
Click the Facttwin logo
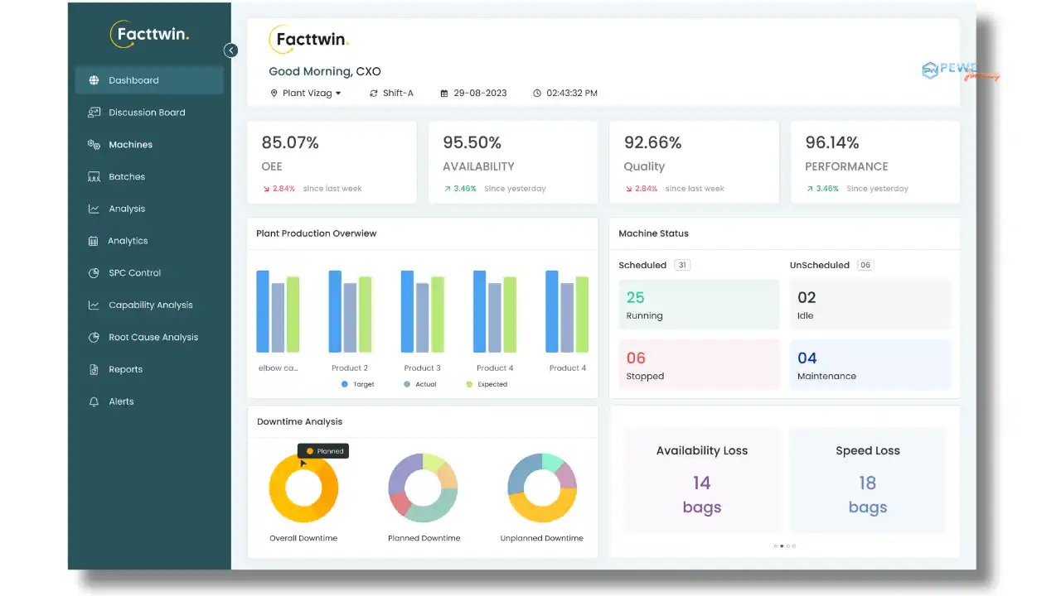click(150, 34)
